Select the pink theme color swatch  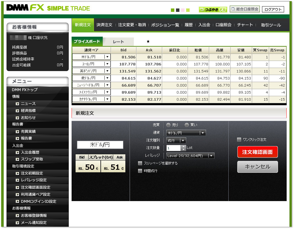183,10
